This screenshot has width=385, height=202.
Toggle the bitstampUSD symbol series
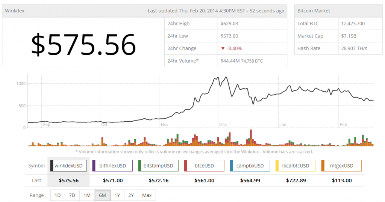[158, 166]
